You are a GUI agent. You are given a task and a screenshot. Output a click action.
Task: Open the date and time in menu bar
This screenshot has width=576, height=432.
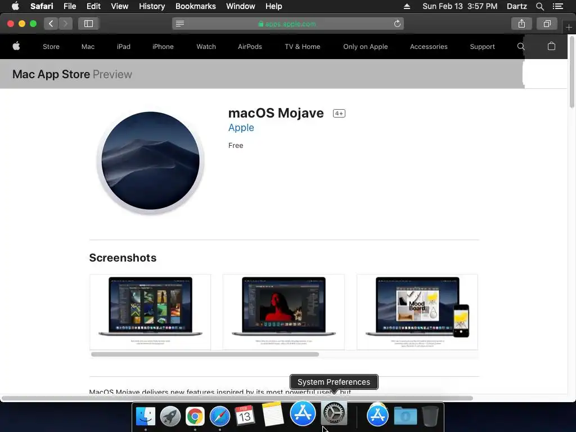click(x=460, y=6)
